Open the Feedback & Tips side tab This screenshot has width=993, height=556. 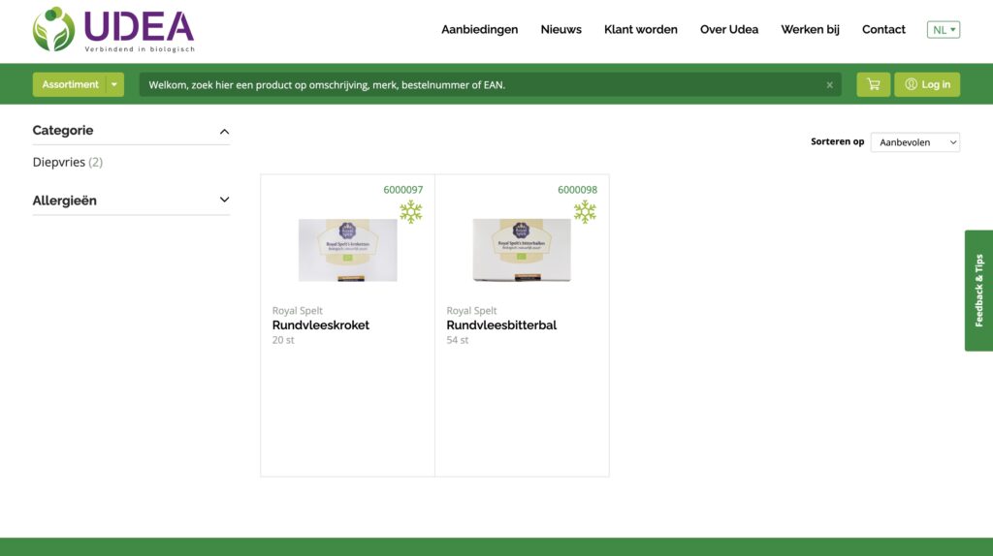pyautogui.click(x=978, y=290)
